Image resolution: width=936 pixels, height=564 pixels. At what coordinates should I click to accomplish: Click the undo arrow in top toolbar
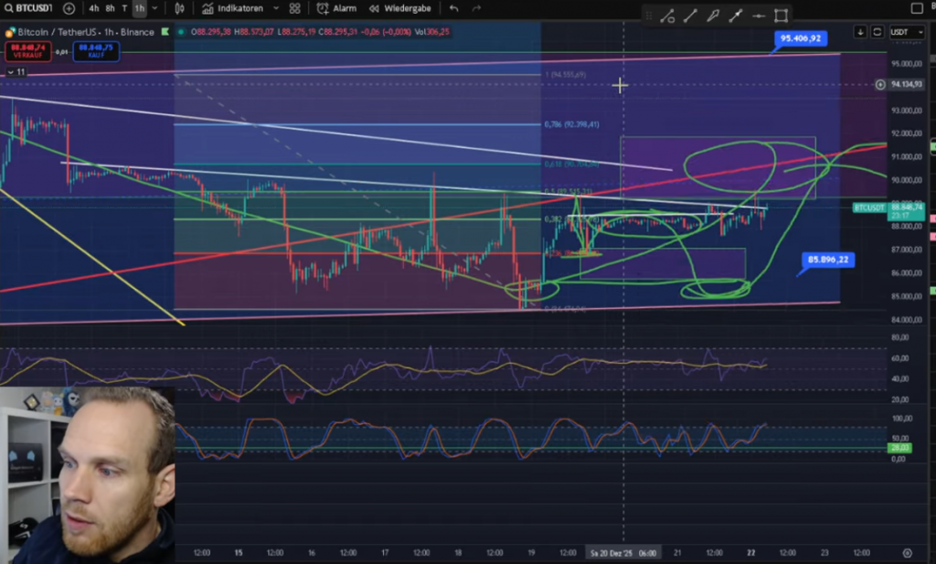[x=453, y=8]
